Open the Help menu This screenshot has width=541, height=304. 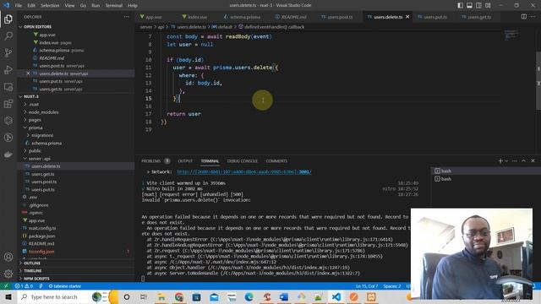[x=133, y=6]
